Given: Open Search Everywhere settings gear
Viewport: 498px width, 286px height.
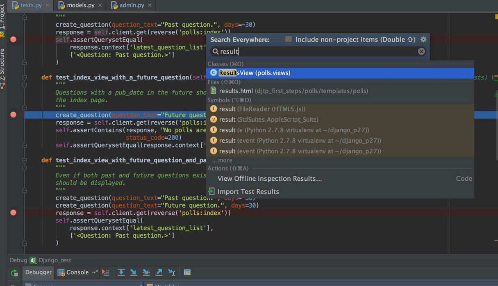Looking at the screenshot, I should (423, 39).
